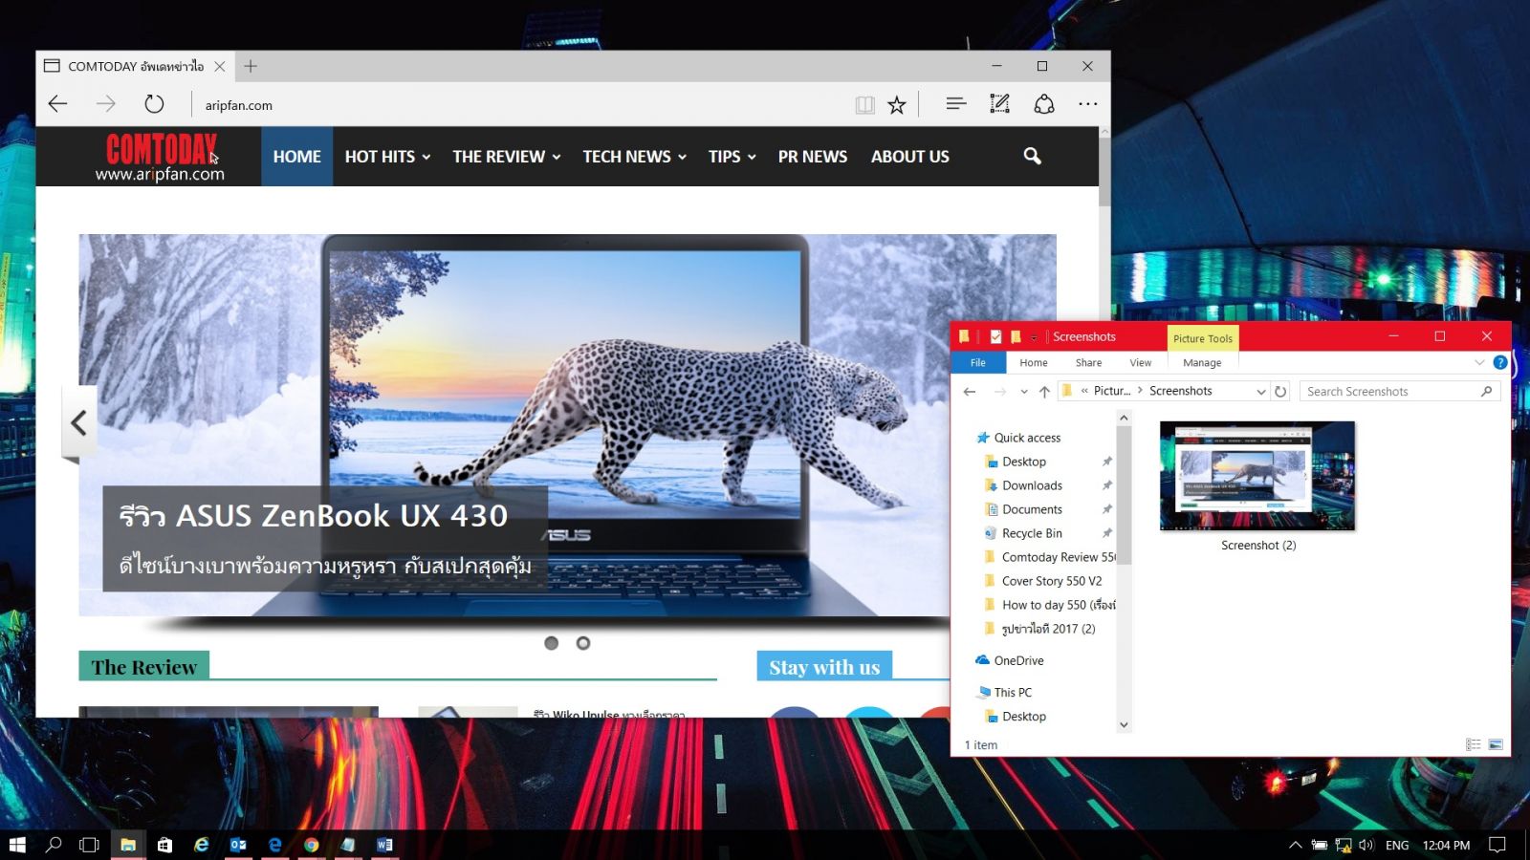
Task: Add aripfan.com to favorites with the star
Action: pyautogui.click(x=896, y=105)
